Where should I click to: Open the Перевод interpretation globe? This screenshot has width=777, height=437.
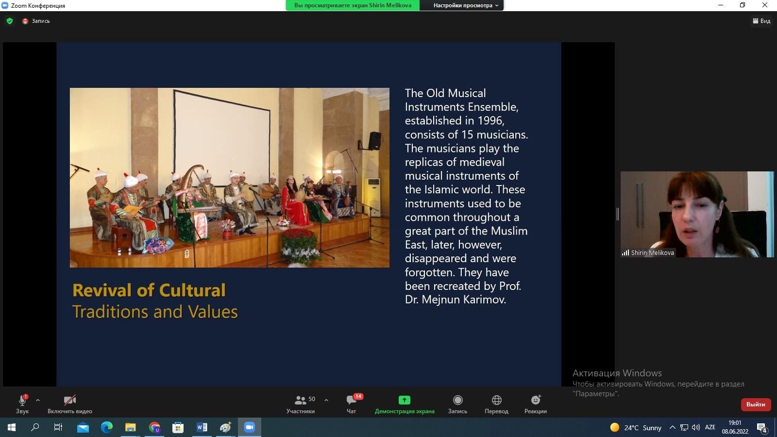coord(496,403)
